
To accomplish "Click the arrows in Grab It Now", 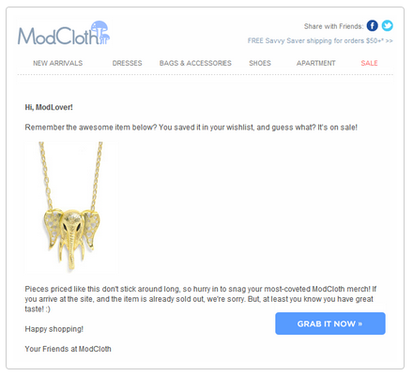I will 360,323.
